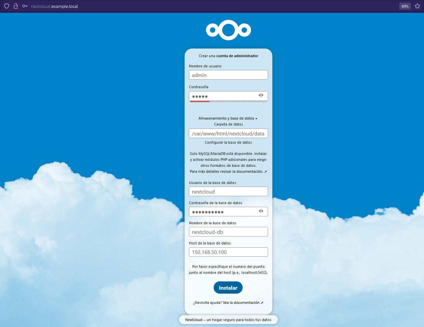Click the shield tracking protection icon
The width and height of the screenshot is (424, 327).
click(7, 6)
